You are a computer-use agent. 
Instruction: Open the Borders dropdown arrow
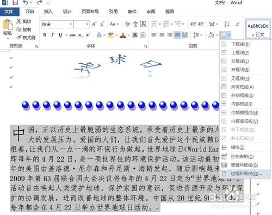tap(229, 35)
